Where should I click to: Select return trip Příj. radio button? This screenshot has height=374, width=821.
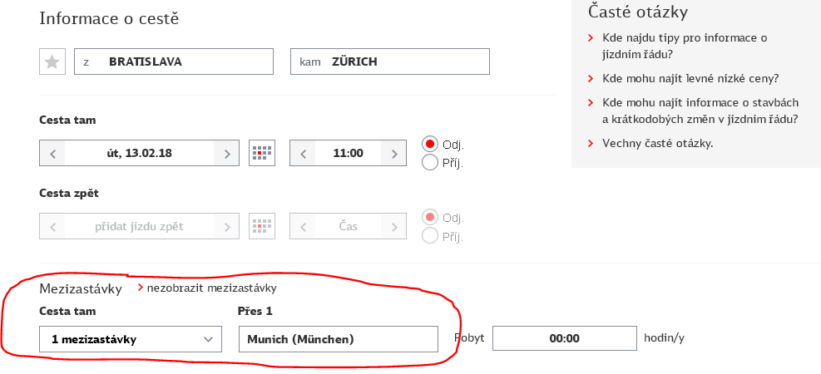[x=430, y=236]
